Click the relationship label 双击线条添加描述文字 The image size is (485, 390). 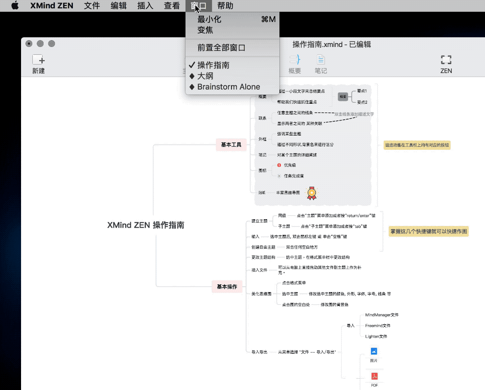pos(354,114)
